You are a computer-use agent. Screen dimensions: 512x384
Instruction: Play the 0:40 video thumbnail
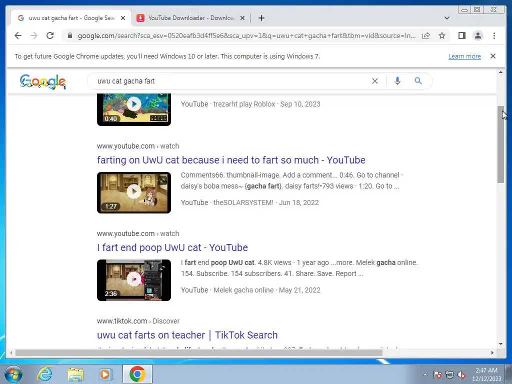(x=134, y=109)
